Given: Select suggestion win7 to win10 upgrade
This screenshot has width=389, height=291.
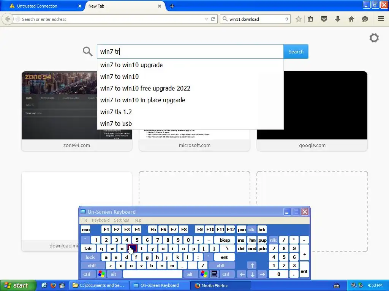Looking at the screenshot, I should (x=190, y=65).
